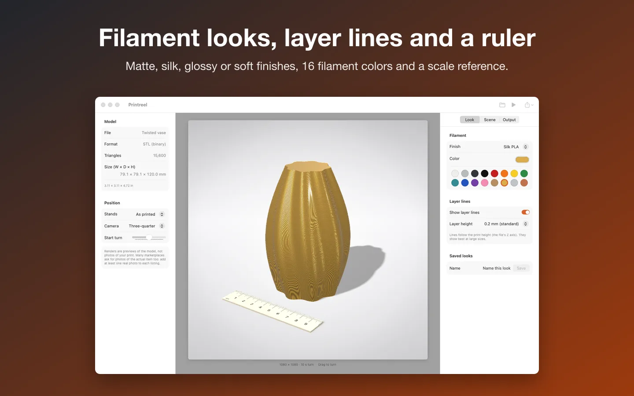Screen dimensions: 634x396
Task: Open the share export menu
Action: 529,105
